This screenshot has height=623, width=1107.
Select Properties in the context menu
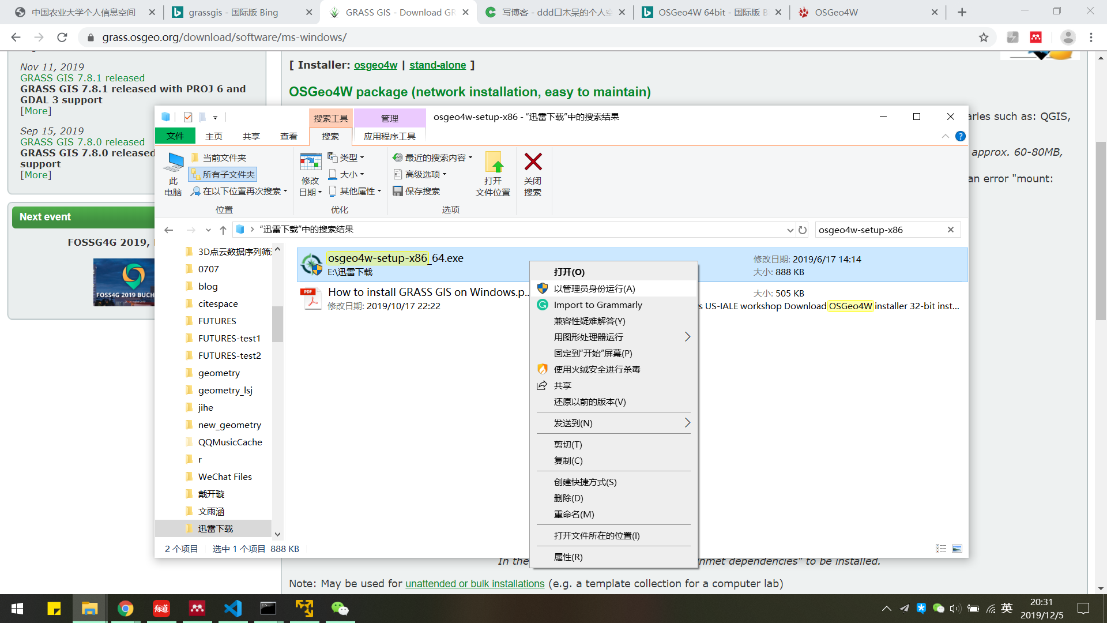coord(568,557)
